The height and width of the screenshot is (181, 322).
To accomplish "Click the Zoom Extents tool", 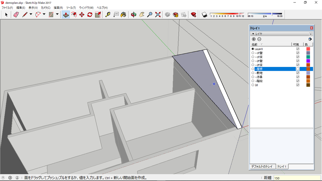I will click(158, 14).
